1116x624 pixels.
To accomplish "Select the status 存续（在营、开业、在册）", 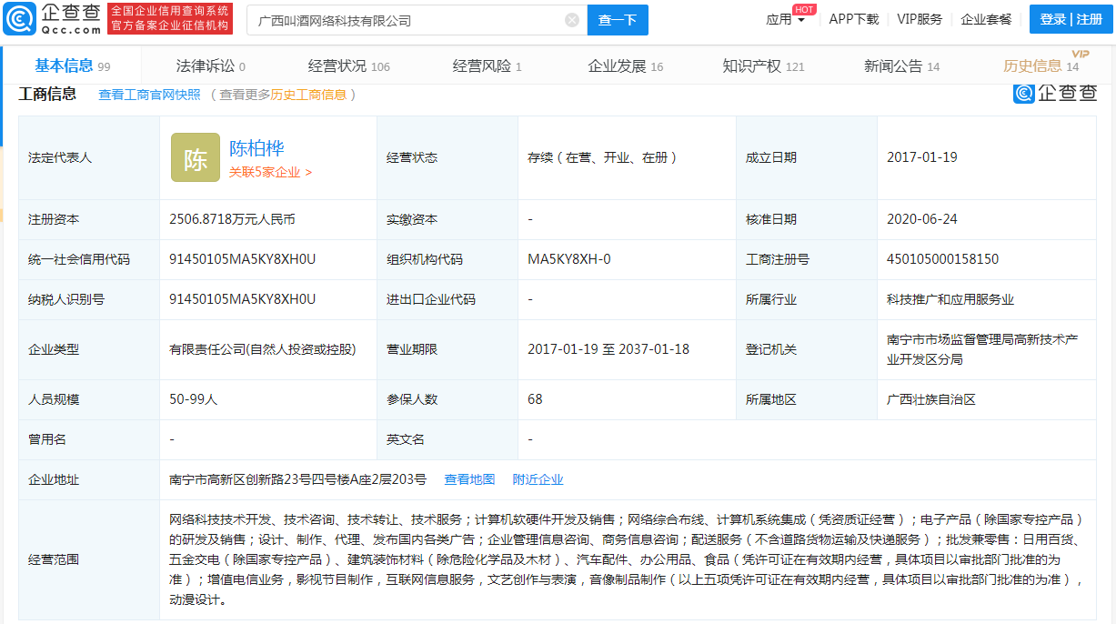I will pyautogui.click(x=603, y=157).
